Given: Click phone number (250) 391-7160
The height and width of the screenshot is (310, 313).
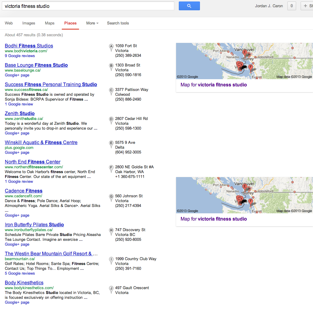Looking at the screenshot, I should pyautogui.click(x=128, y=268).
